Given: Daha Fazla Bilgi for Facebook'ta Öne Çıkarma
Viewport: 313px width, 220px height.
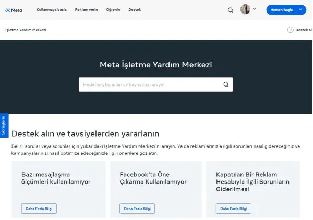Looking at the screenshot, I should tap(137, 209).
